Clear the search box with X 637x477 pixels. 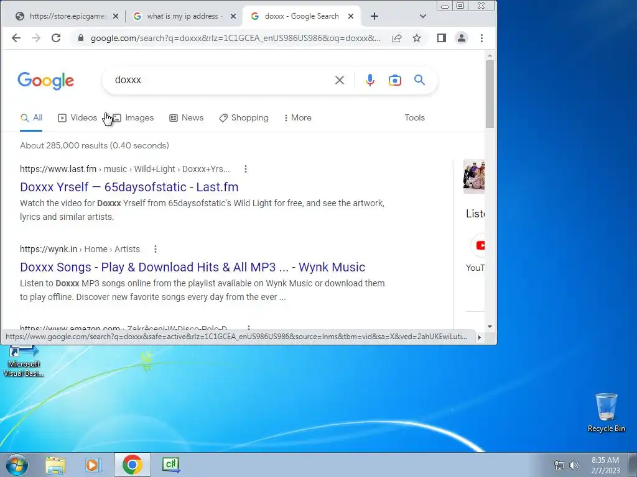tap(340, 80)
